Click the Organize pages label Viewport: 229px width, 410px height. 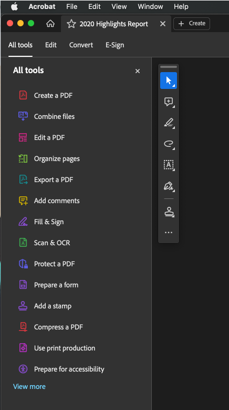[x=57, y=159]
